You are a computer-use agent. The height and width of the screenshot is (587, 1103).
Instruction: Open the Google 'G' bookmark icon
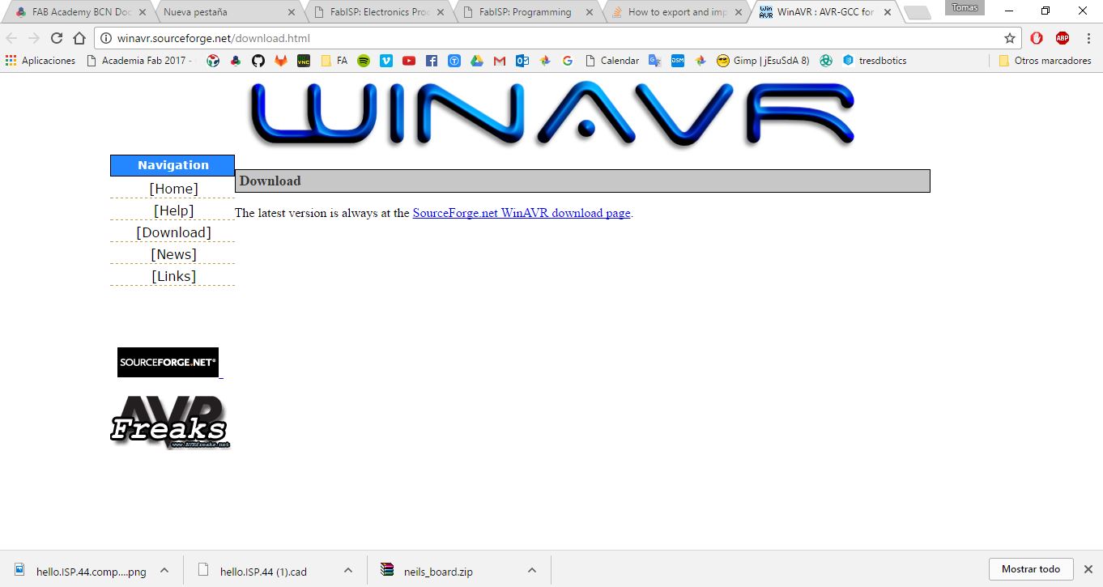tap(568, 61)
